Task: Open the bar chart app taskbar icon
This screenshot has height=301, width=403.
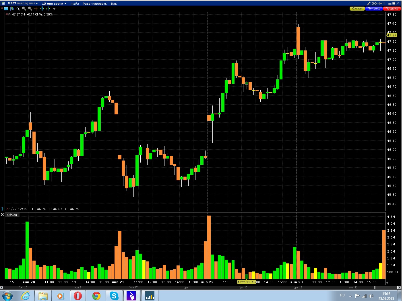Action: pos(150,296)
